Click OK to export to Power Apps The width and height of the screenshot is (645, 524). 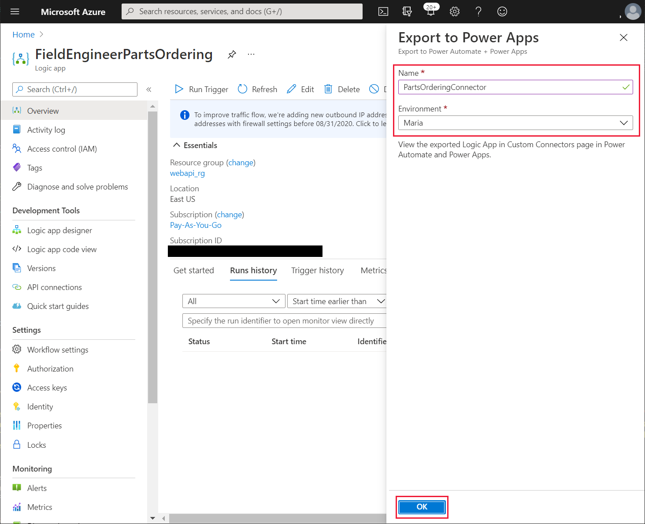coord(421,507)
